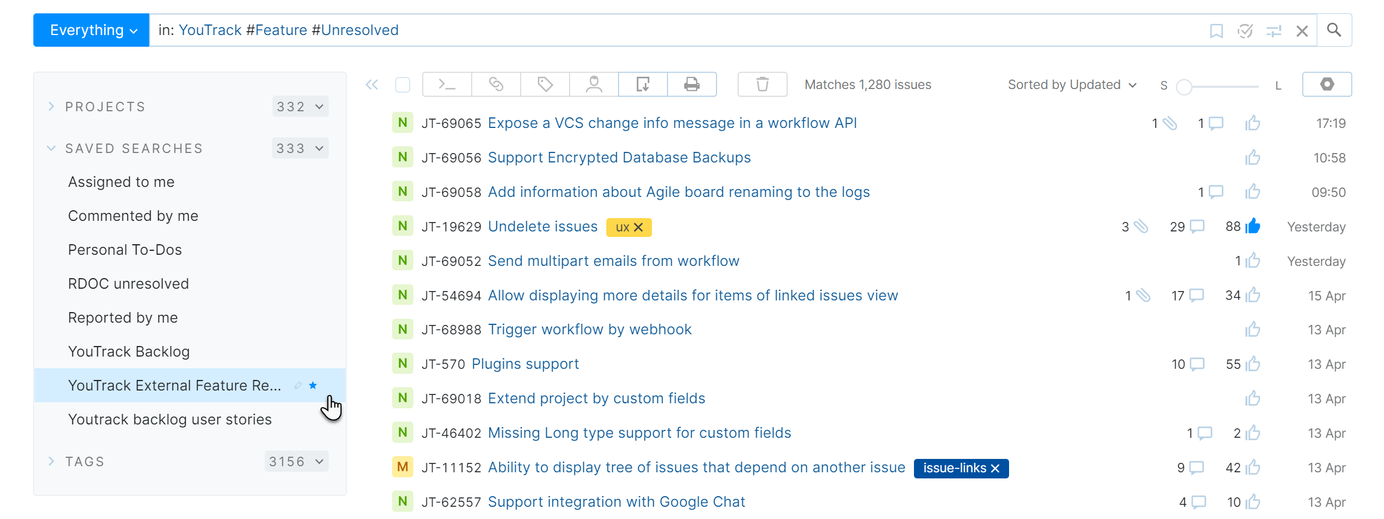Screen dimensions: 1384x519
Task: Open the Personal To-Dos saved search
Action: pos(125,249)
